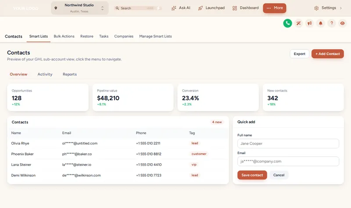The height and width of the screenshot is (208, 351).
Task: Click the Phone column header
Action: click(141, 133)
